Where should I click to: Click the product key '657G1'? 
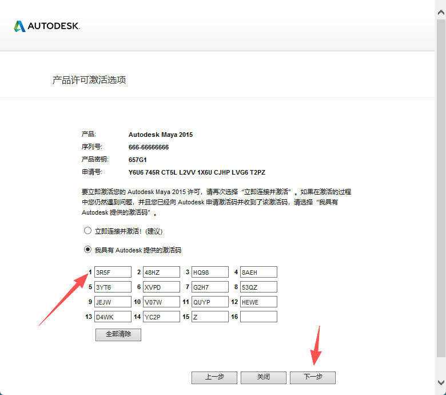[x=138, y=160]
